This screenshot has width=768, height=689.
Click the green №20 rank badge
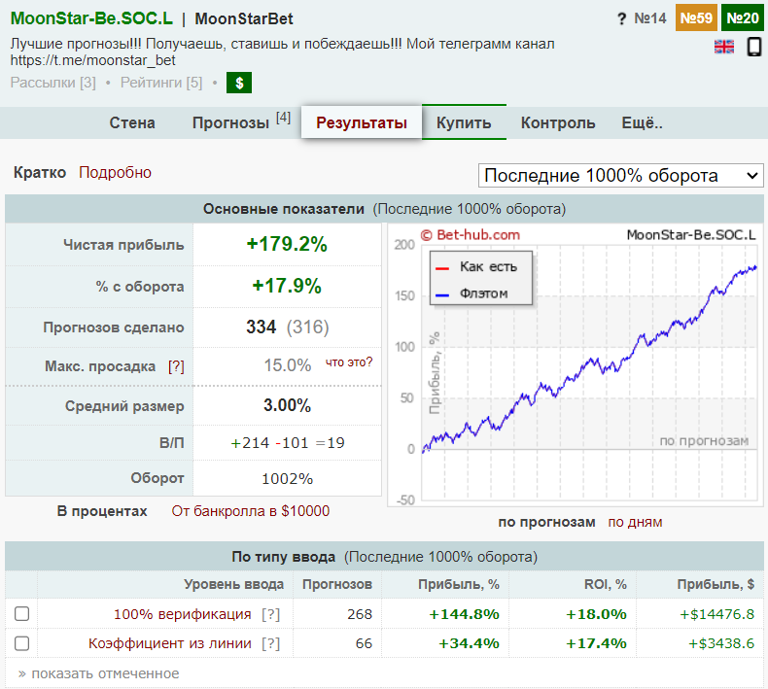pyautogui.click(x=743, y=18)
